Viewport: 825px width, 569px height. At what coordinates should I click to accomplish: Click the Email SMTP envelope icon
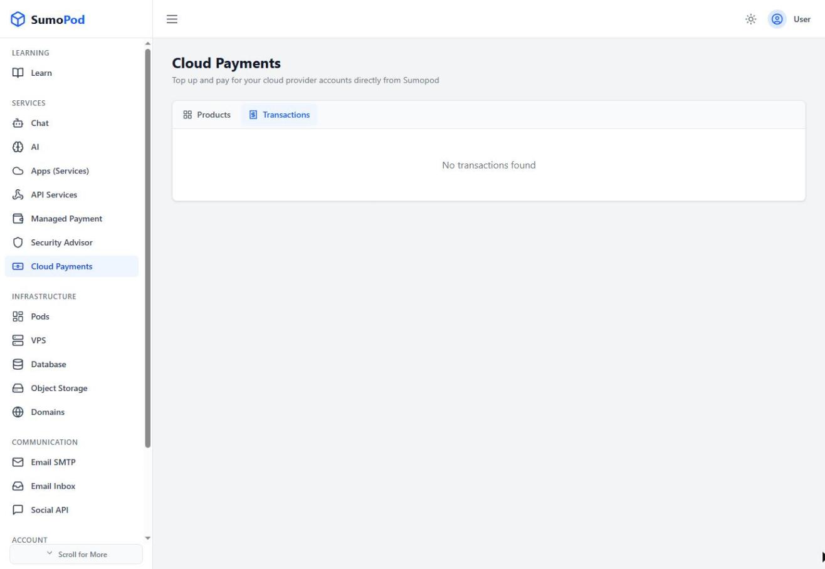18,462
